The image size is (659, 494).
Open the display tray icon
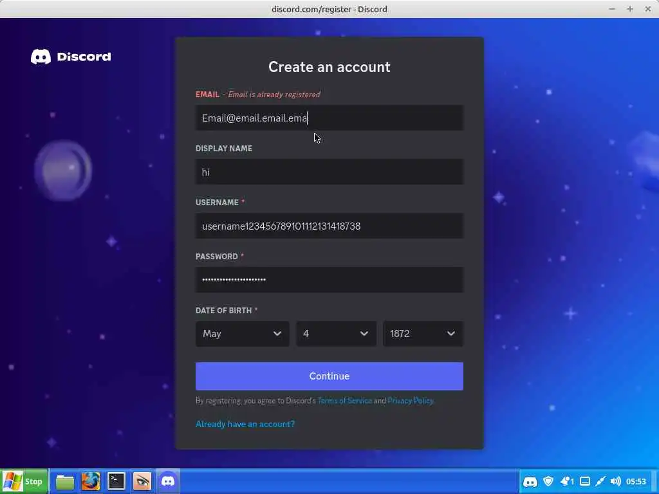point(585,481)
